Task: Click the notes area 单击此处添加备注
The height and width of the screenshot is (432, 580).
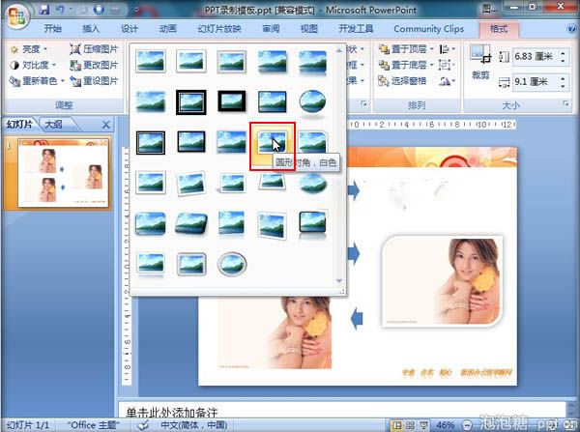Action: point(172,412)
